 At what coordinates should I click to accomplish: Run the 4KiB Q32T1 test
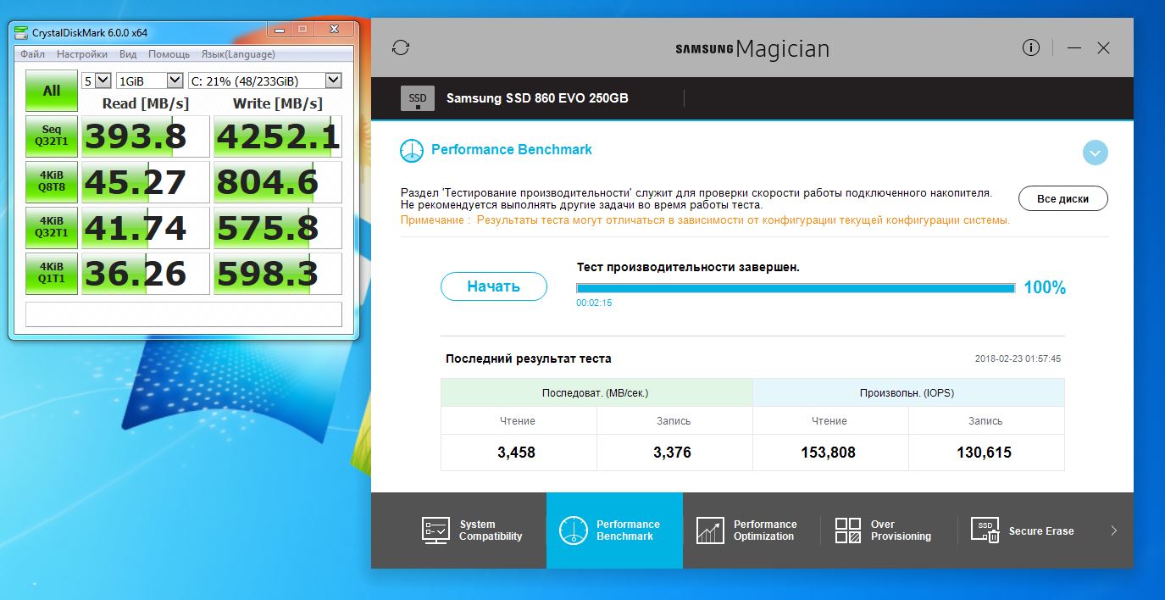coord(52,228)
